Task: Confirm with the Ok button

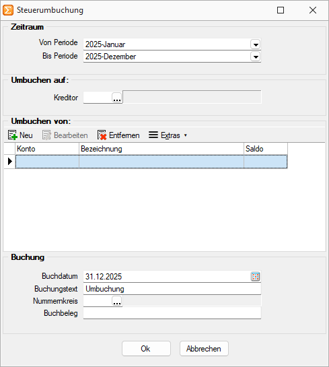Action: pyautogui.click(x=146, y=349)
